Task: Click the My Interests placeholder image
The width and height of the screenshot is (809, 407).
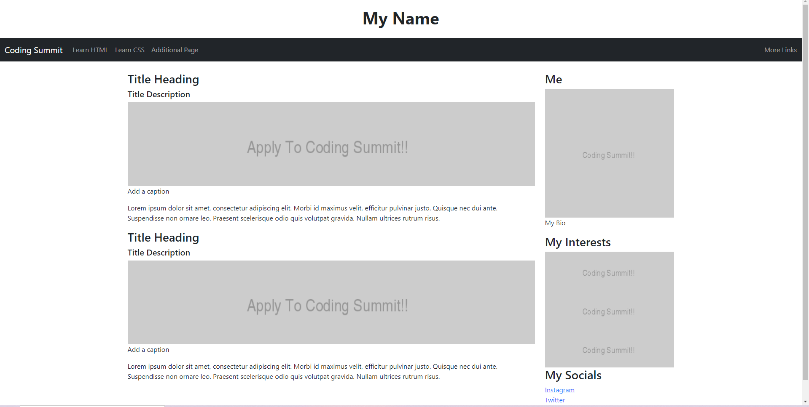Action: coord(610,309)
